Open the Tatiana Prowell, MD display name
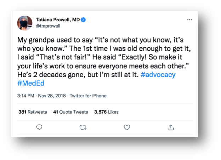The height and width of the screenshot is (160, 221). point(58,20)
